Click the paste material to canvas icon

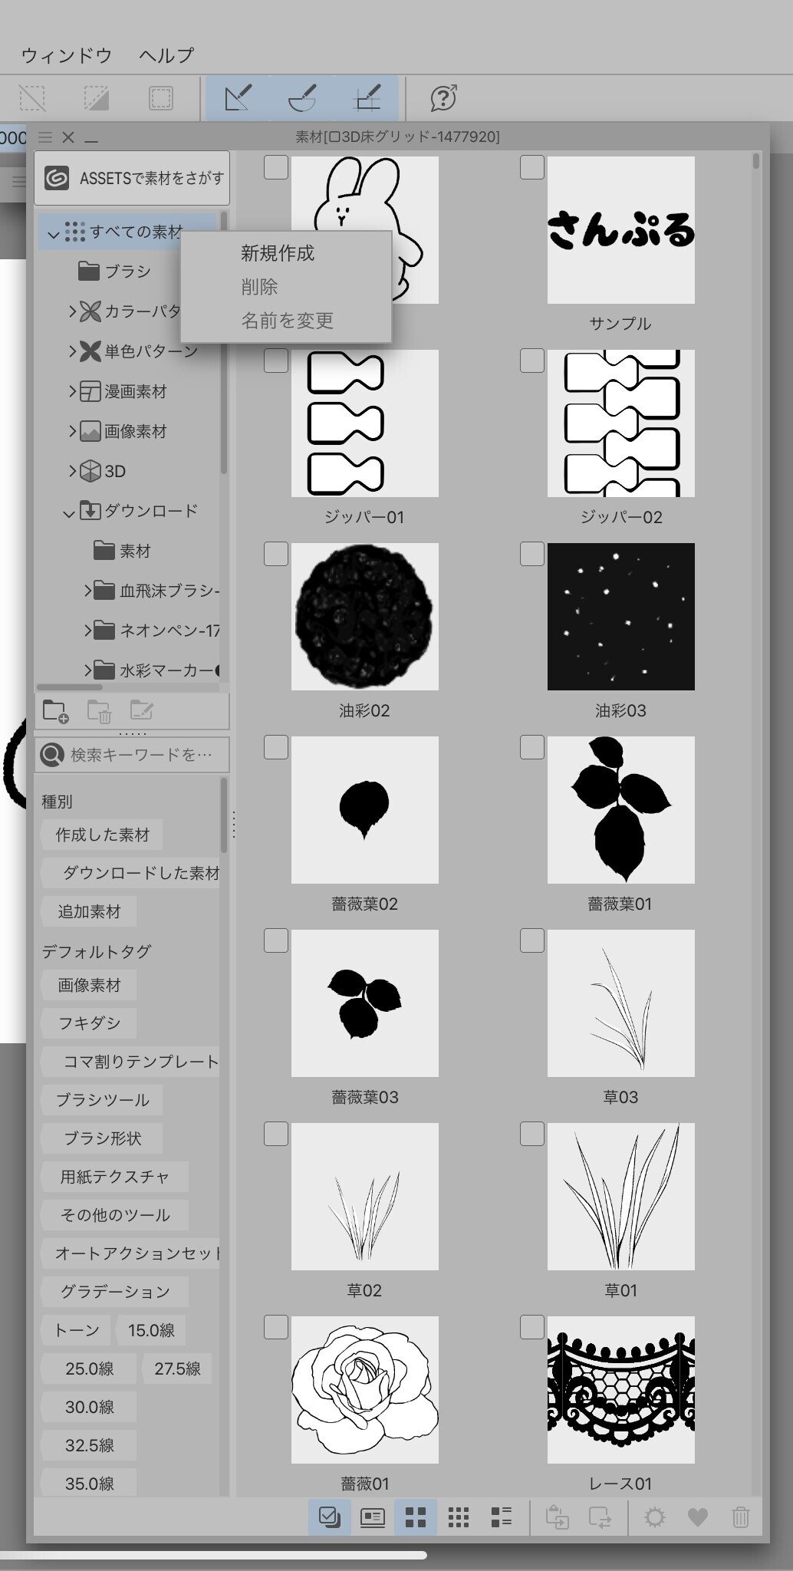[x=558, y=1517]
